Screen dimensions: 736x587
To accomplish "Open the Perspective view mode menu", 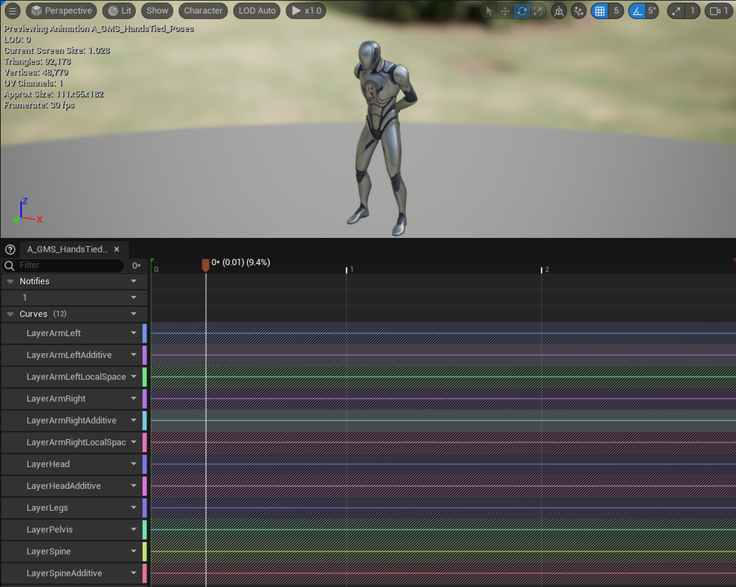I will 61,11.
